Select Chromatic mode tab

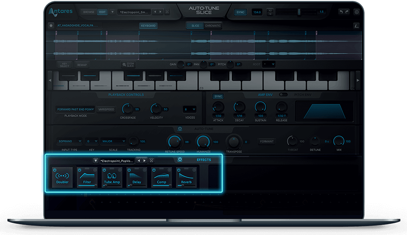[213, 26]
